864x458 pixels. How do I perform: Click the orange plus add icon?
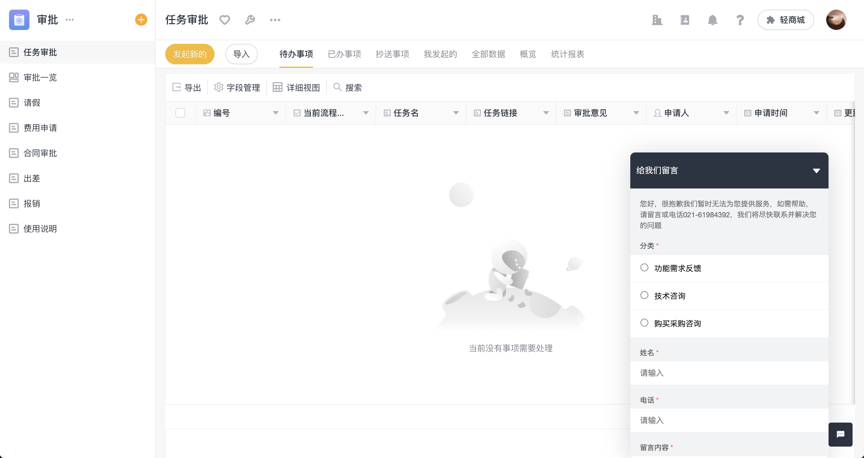click(141, 20)
